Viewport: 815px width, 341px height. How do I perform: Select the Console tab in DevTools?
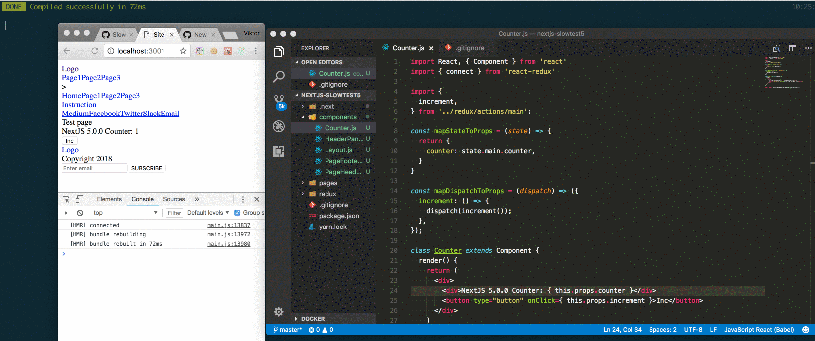point(142,199)
